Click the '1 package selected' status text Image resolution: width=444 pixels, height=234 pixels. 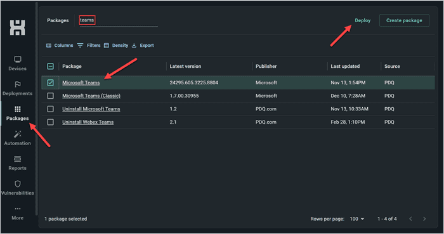click(x=66, y=219)
